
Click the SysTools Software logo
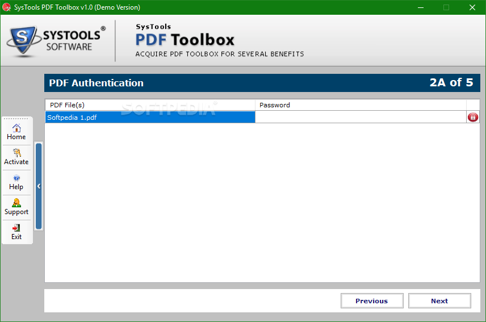click(x=56, y=41)
